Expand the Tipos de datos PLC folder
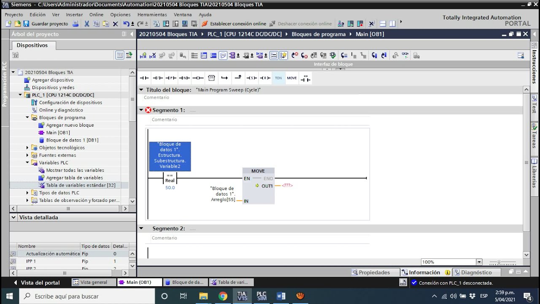Image resolution: width=540 pixels, height=304 pixels. [27, 193]
